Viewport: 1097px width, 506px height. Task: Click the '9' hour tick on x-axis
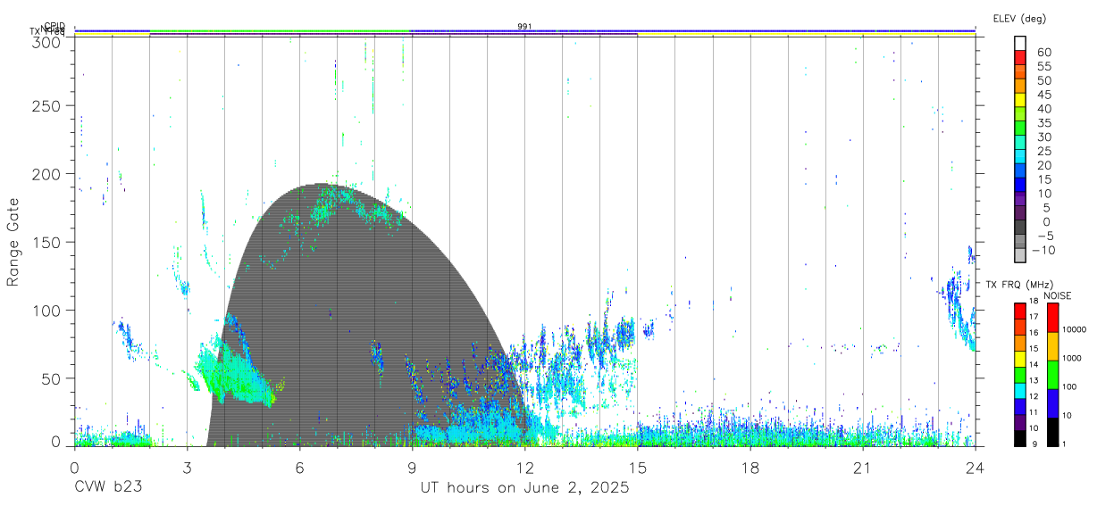(x=412, y=467)
